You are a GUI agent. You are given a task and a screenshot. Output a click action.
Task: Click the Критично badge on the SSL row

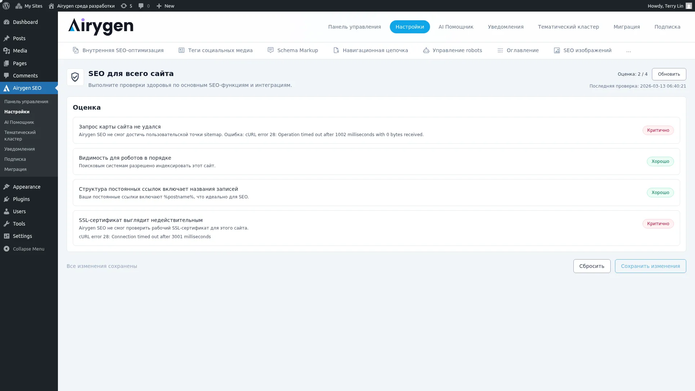[658, 224]
